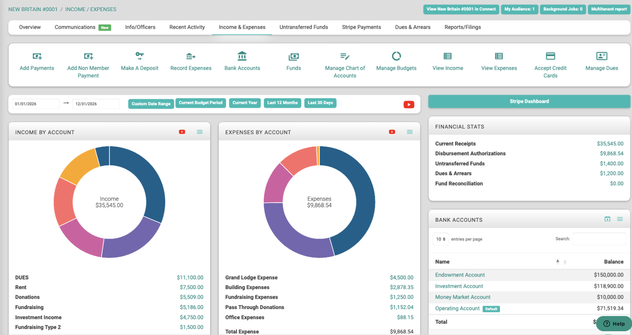The width and height of the screenshot is (632, 335).
Task: Open Income By Account hamburger menu
Action: coord(200,132)
